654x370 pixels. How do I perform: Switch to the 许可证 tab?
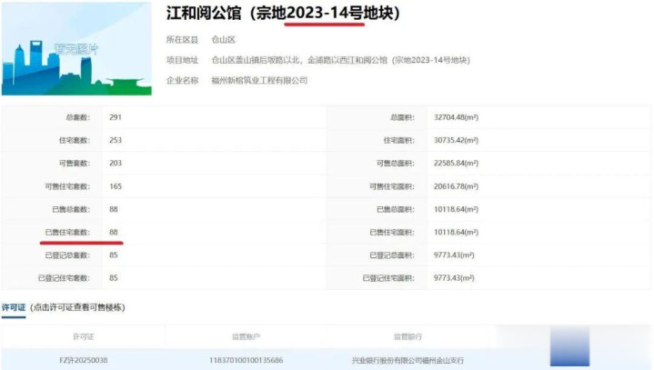click(x=14, y=307)
